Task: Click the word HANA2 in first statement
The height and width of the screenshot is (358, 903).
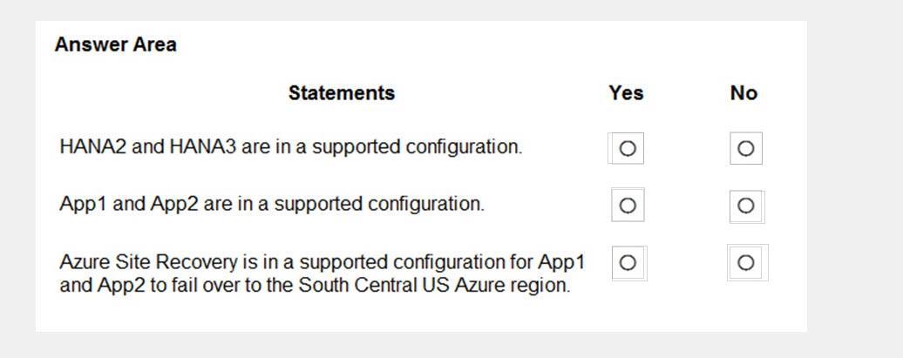Action: tap(92, 147)
